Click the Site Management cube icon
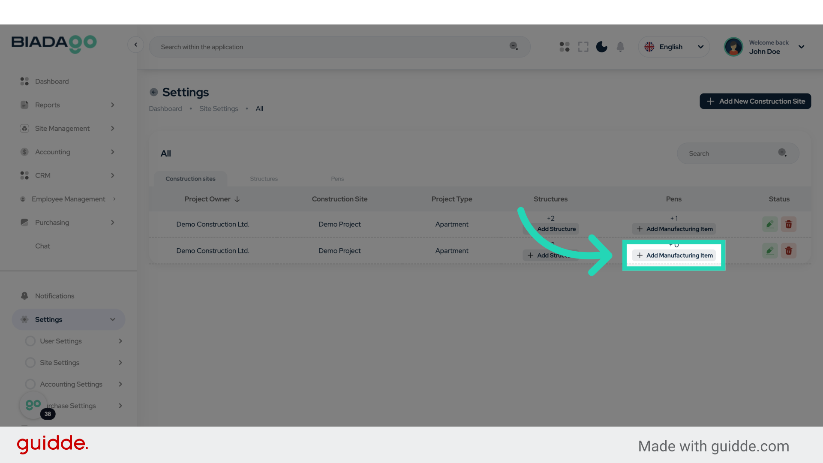 click(24, 128)
